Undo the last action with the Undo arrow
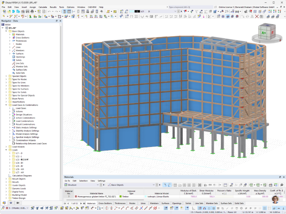 pyautogui.click(x=49, y=11)
